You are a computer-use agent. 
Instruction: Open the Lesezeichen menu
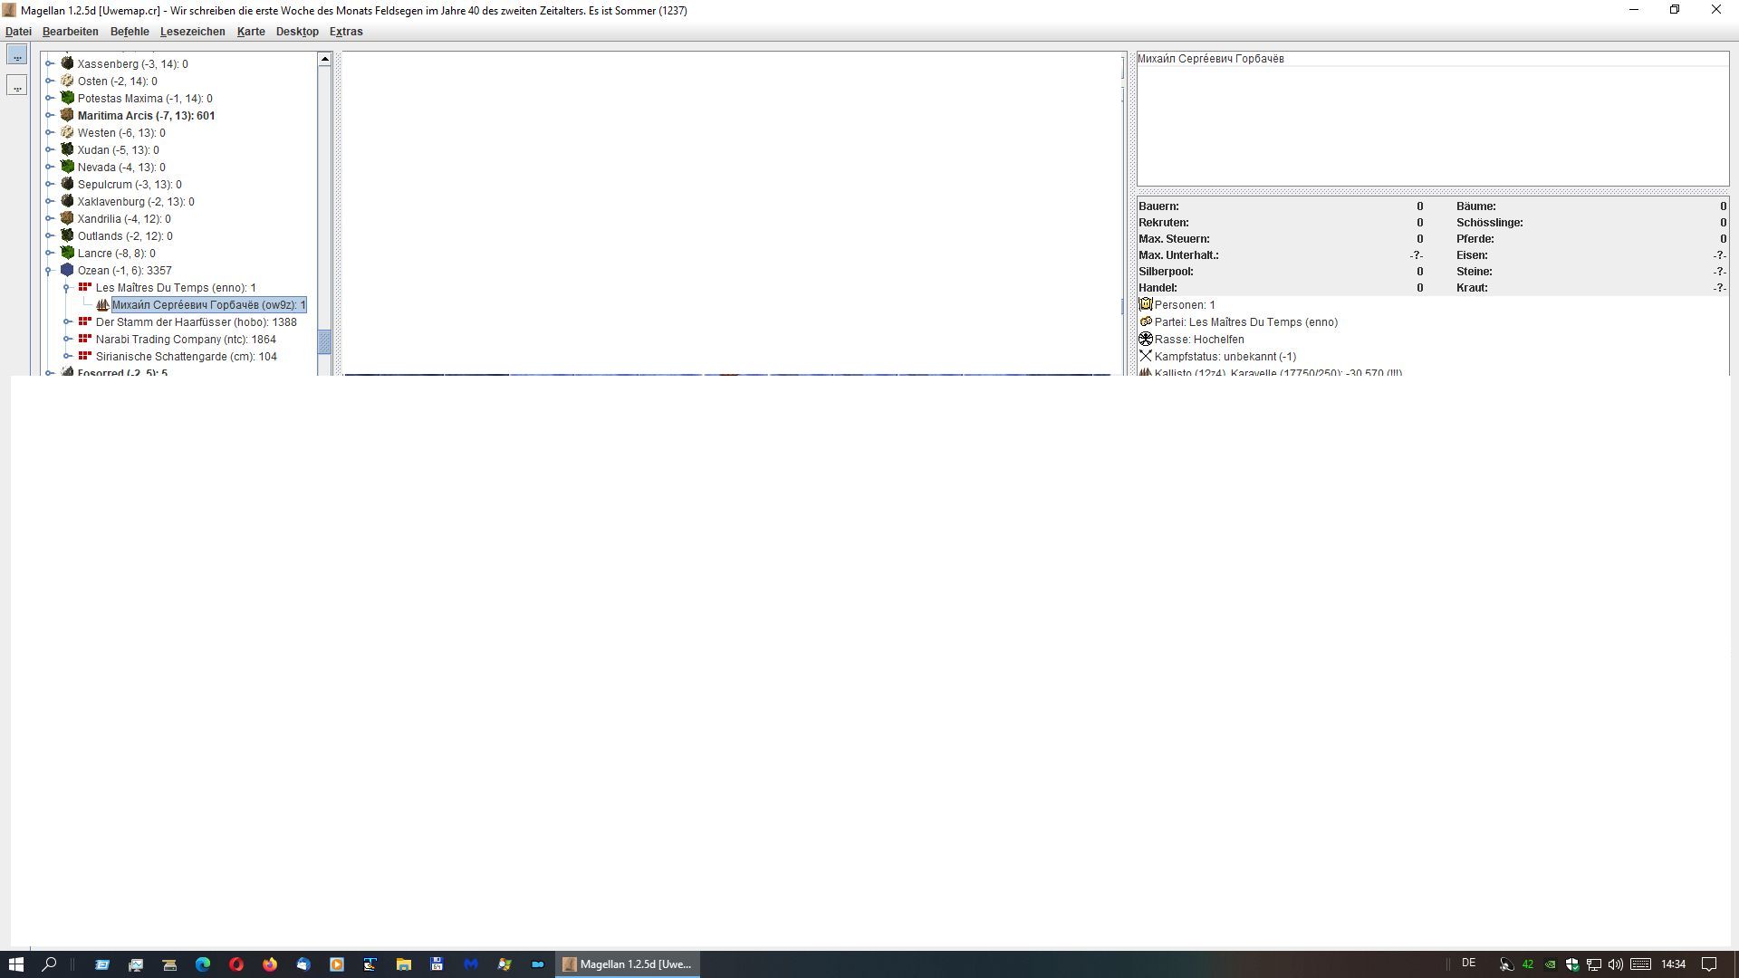(193, 32)
